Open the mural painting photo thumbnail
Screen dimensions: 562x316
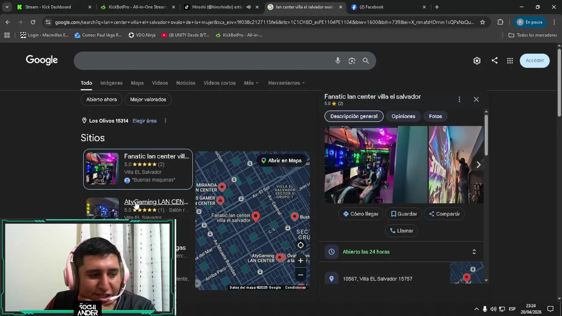click(x=456, y=165)
